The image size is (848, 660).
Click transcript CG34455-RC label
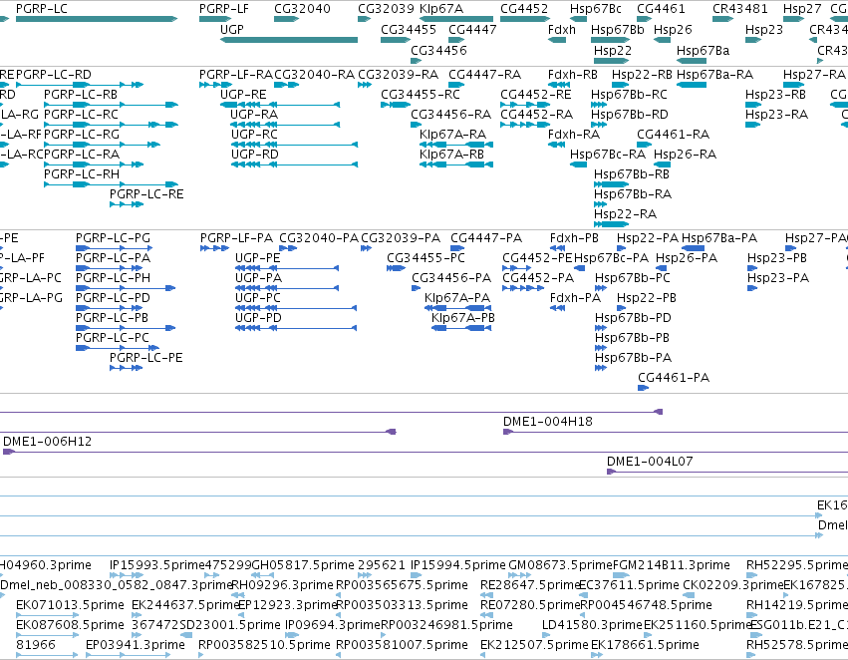421,95
